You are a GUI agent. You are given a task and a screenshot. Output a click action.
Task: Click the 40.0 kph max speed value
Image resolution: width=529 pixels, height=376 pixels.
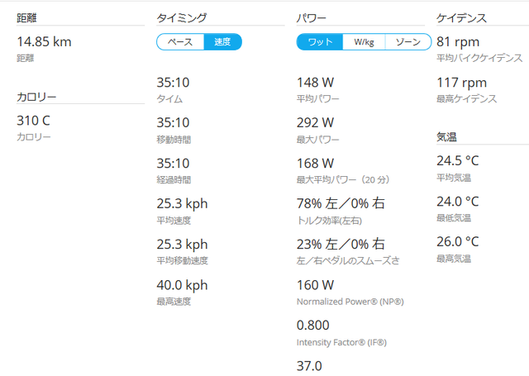pos(182,285)
